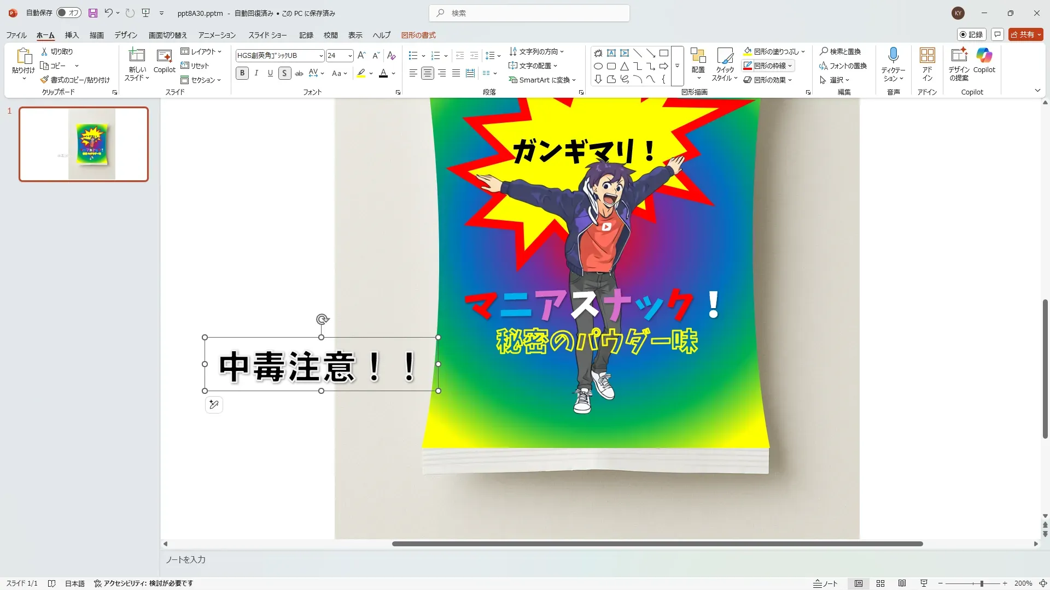Toggle the AutoSave switch
This screenshot has height=590, width=1050.
tap(69, 13)
